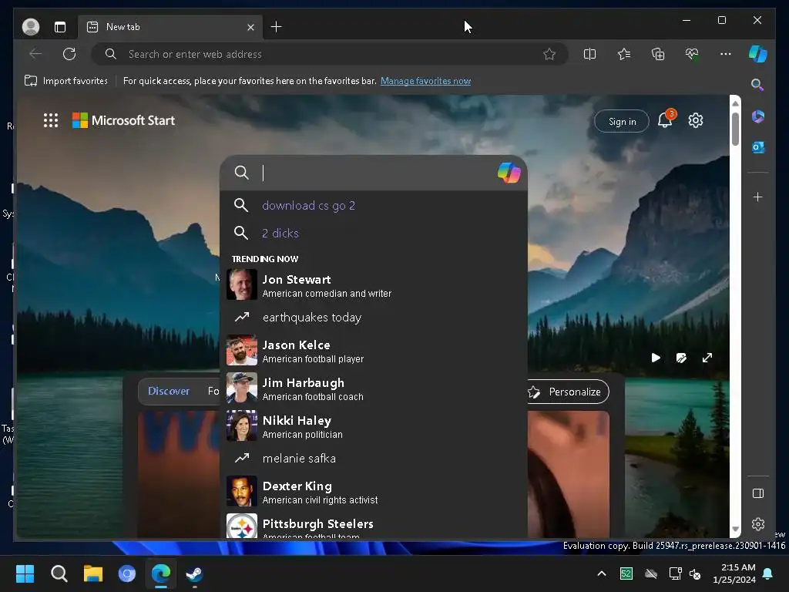This screenshot has width=789, height=592.
Task: Click the page scrollbar down arrow
Action: pos(735,529)
